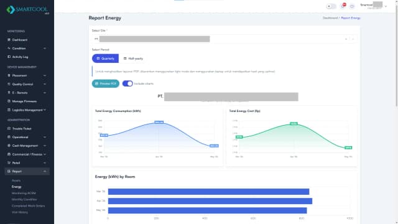398x224 pixels.
Task: Click the Manage Firmware sidebar icon
Action: click(x=9, y=101)
